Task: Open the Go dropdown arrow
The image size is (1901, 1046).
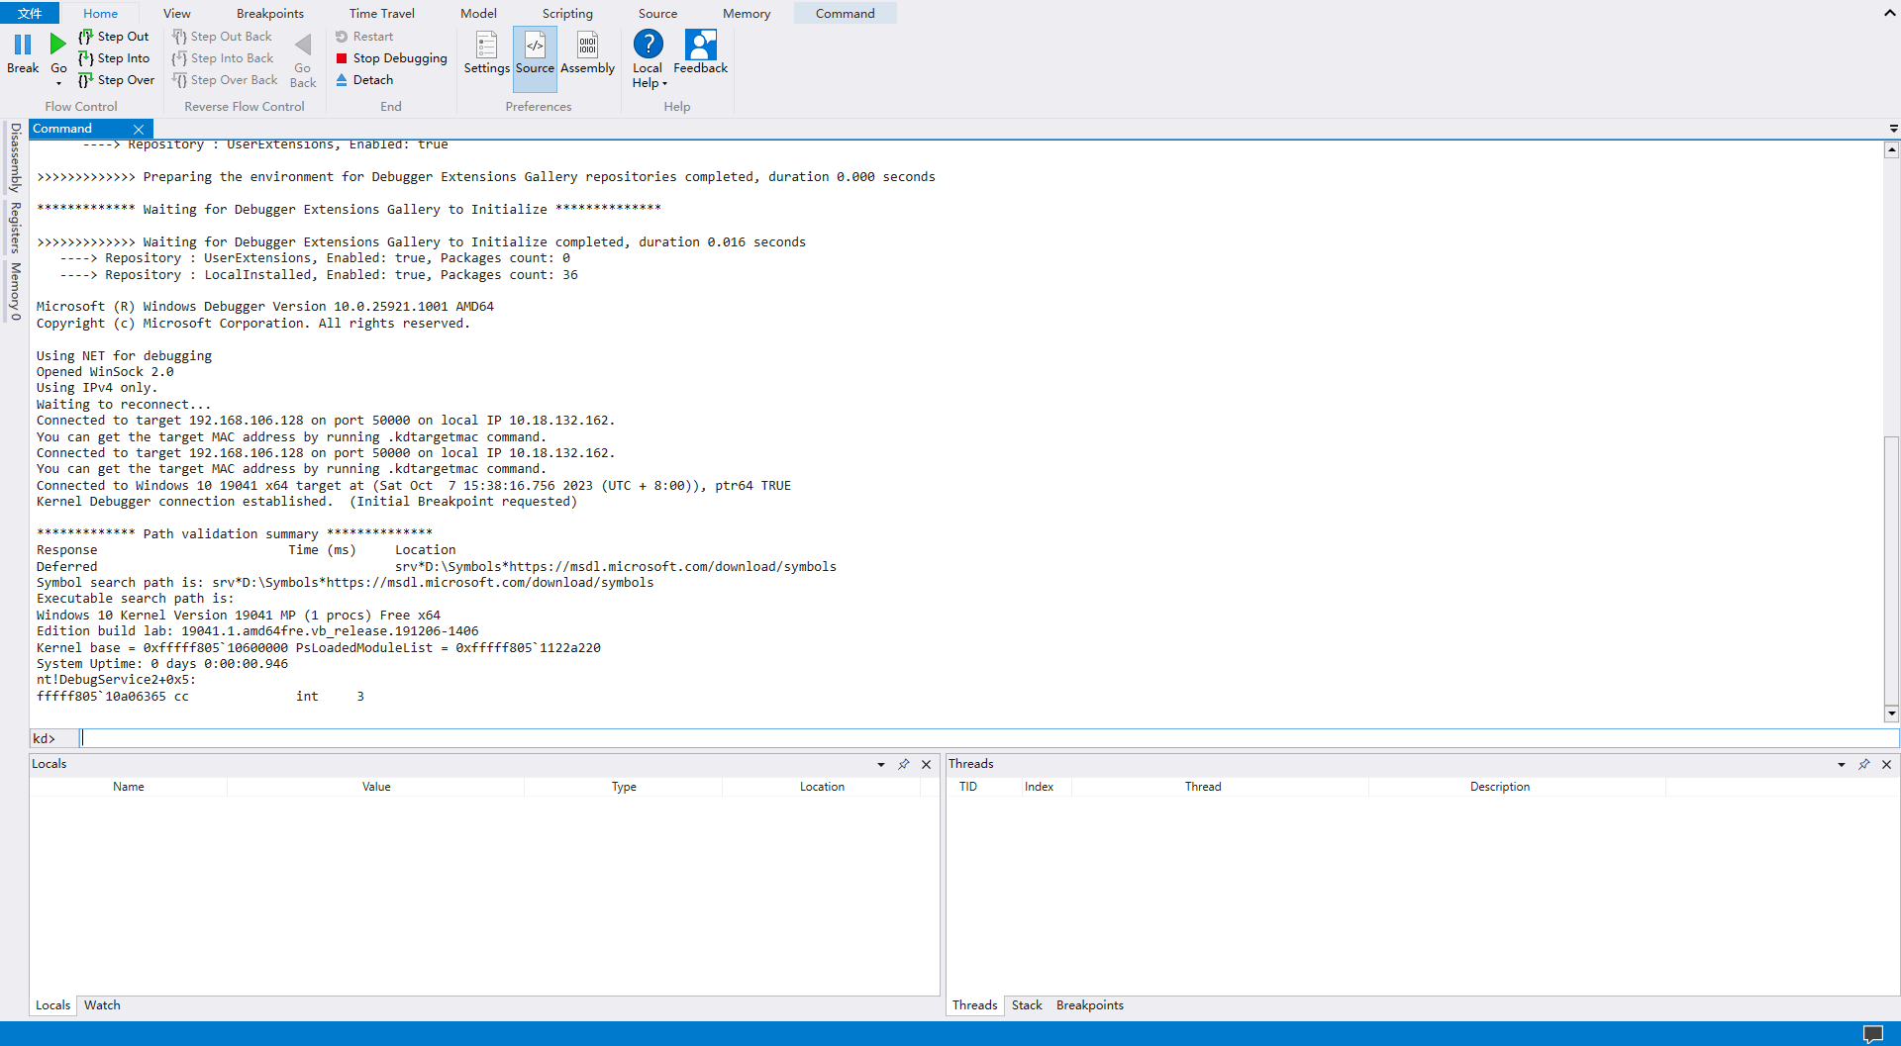Action: tap(58, 84)
